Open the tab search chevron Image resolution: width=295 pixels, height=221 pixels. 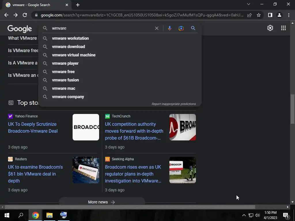click(x=249, y=4)
